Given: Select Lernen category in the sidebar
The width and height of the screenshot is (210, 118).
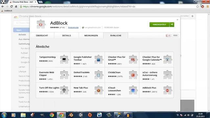Looking at the screenshot, I should coord(22,67).
